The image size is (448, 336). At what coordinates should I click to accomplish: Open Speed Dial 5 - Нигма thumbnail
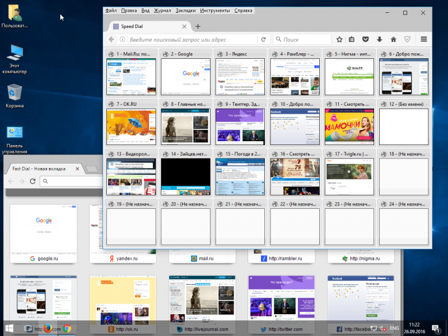349,77
